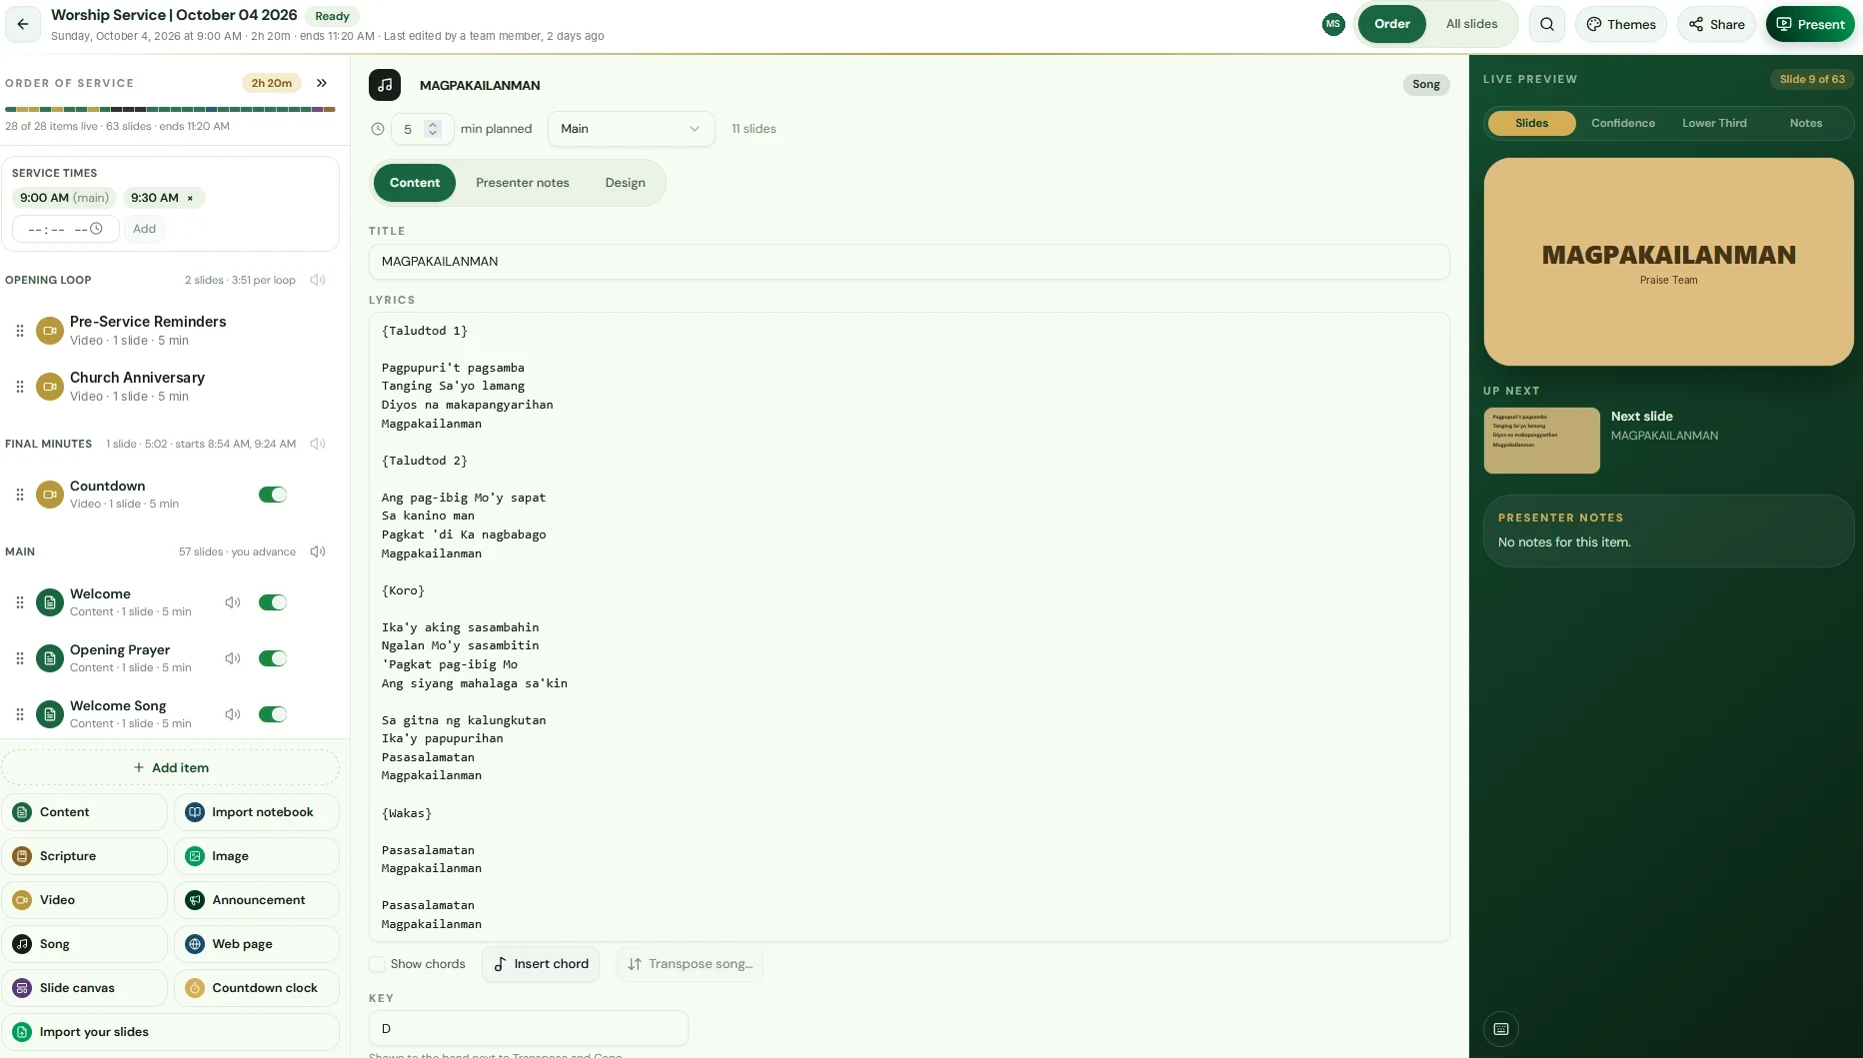Click the next slide thumbnail
The width and height of the screenshot is (1863, 1058).
tap(1541, 441)
